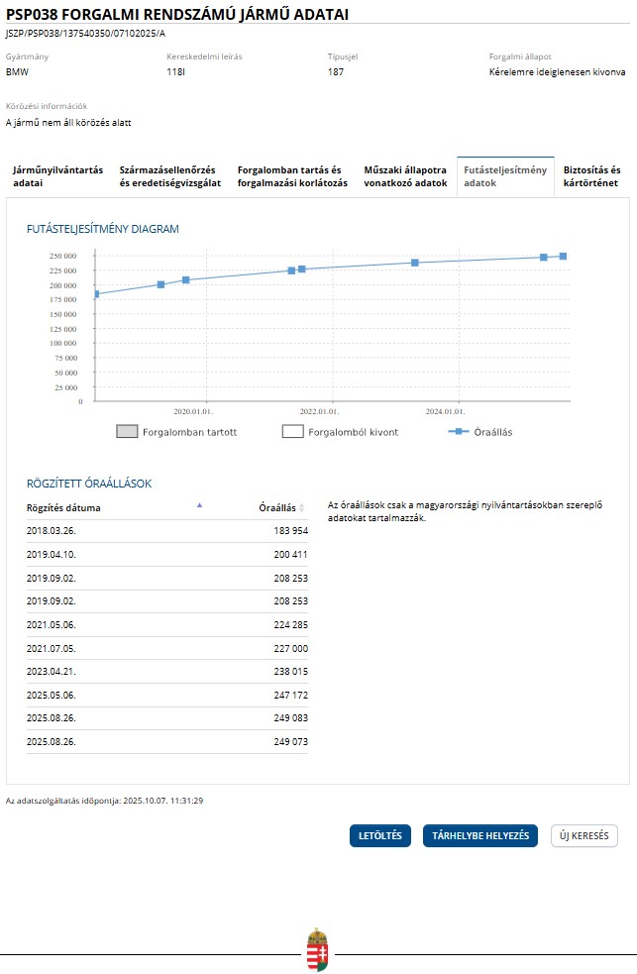The width and height of the screenshot is (637, 974).
Task: Click the chart marker near 238 015 km
Action: (x=415, y=263)
